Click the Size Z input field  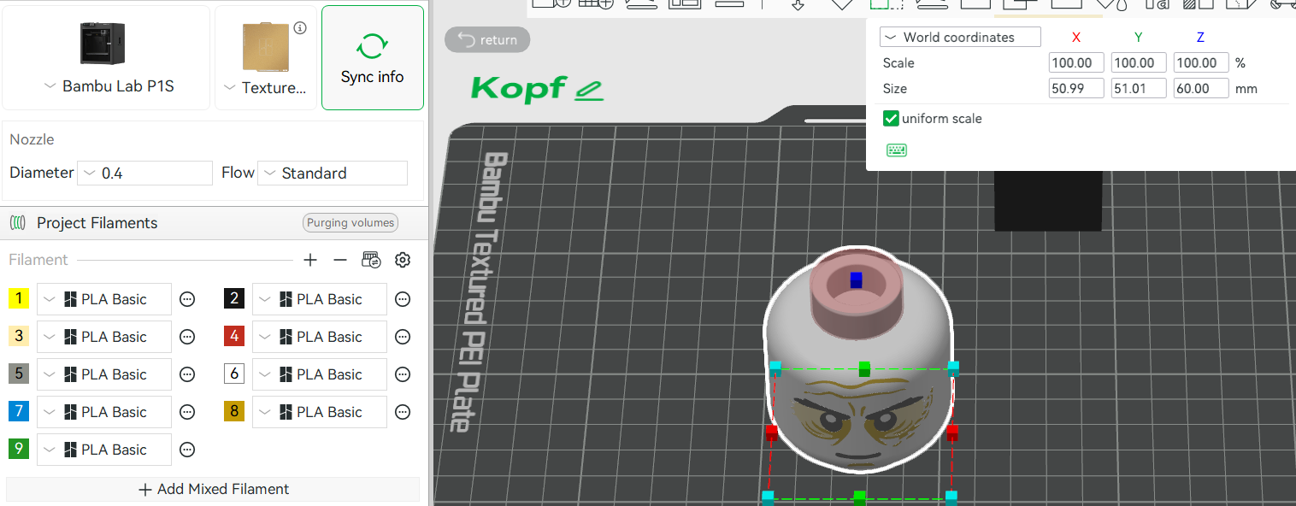(x=1201, y=88)
